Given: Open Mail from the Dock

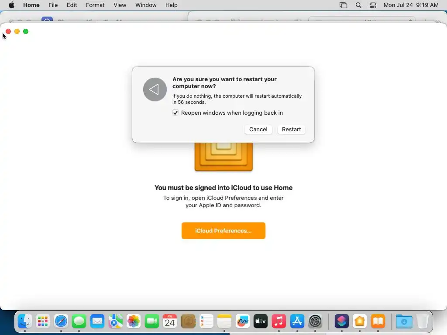Looking at the screenshot, I should click(97, 321).
